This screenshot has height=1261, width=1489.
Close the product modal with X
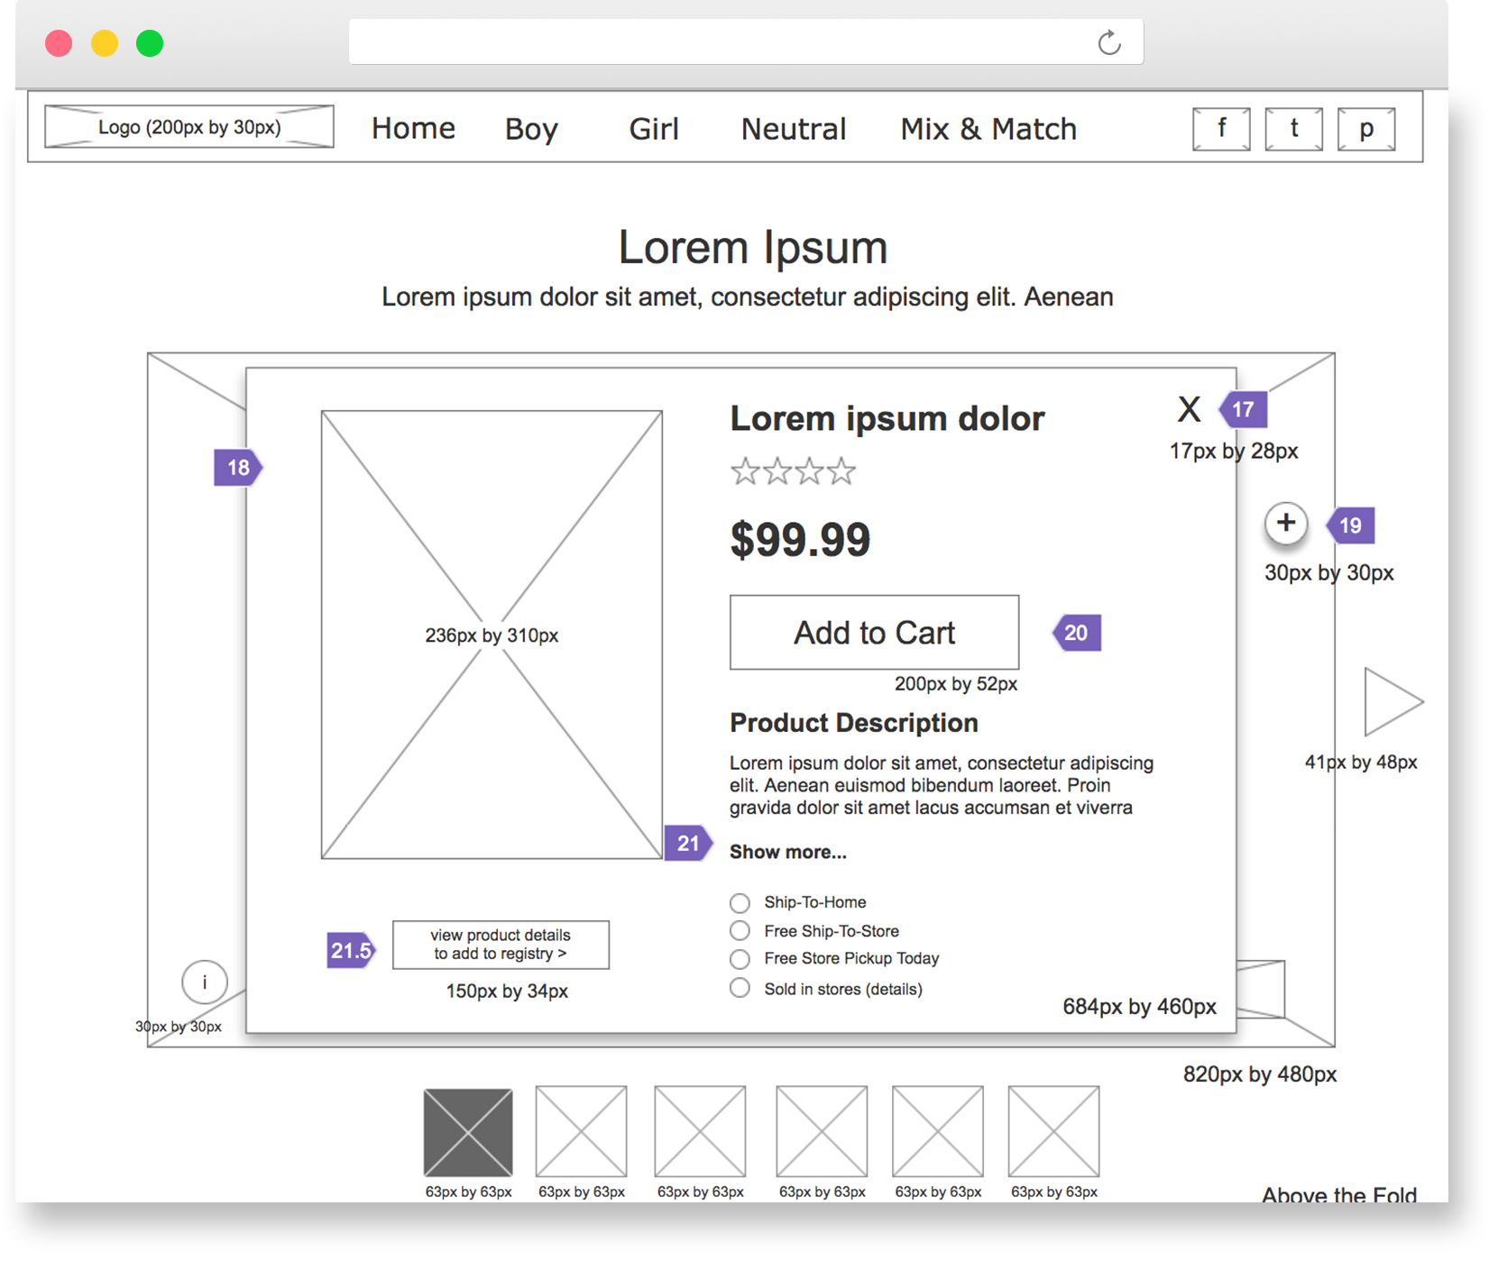pyautogui.click(x=1190, y=409)
